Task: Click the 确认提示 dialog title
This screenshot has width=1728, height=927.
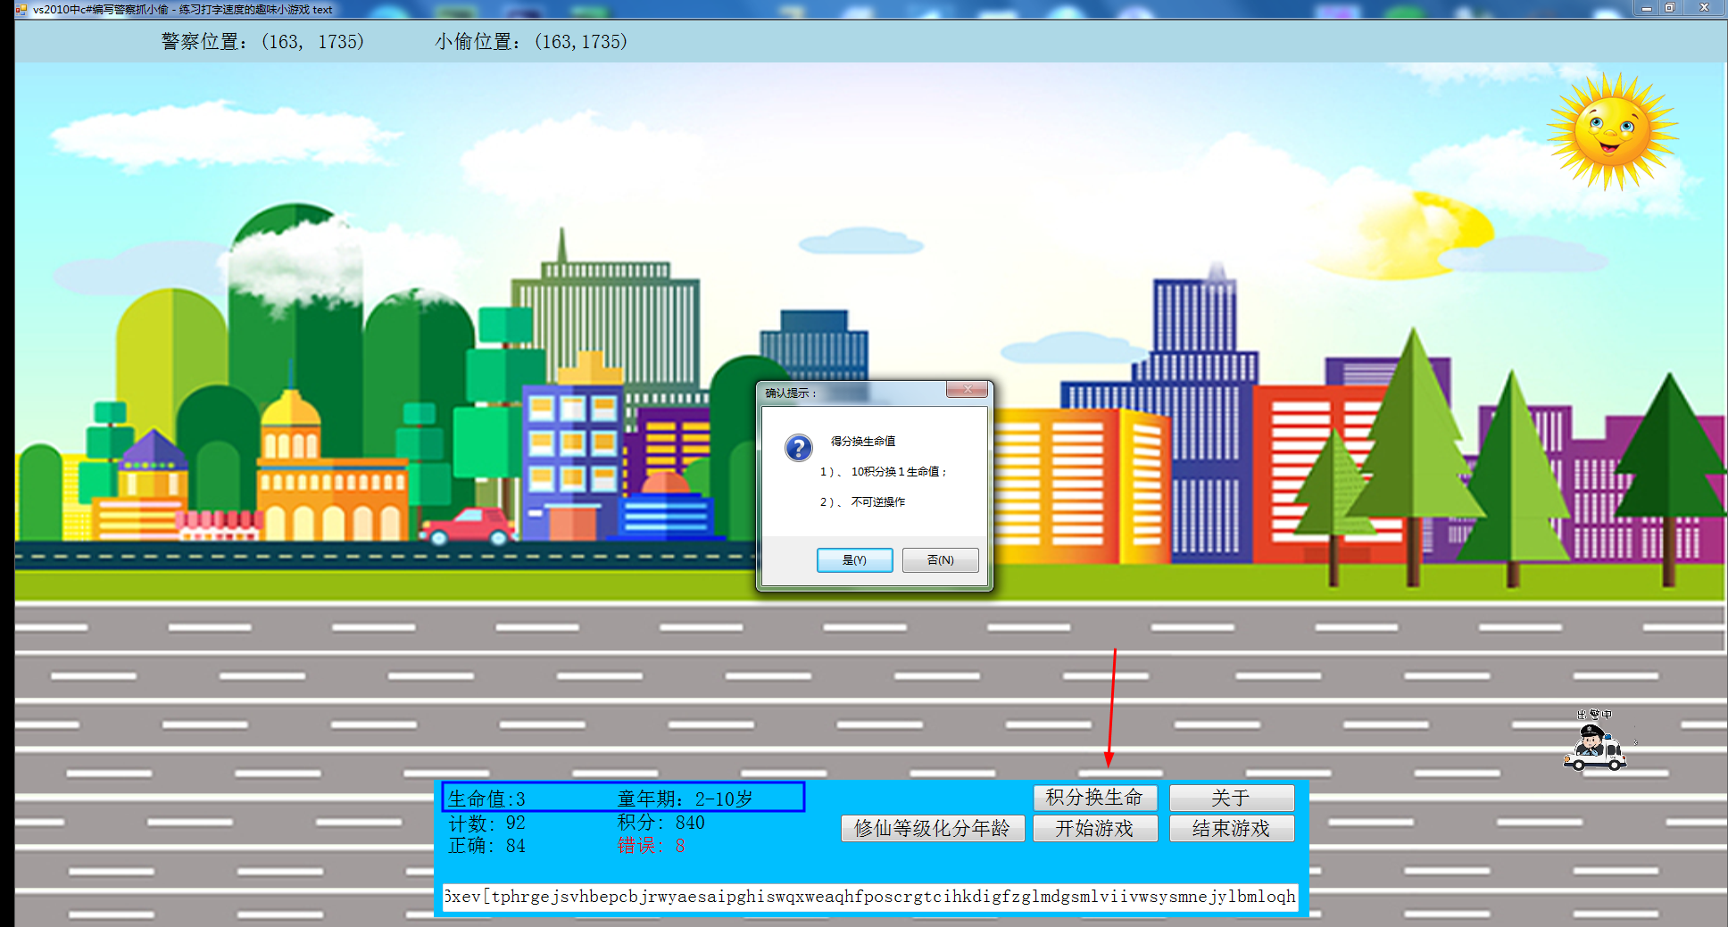Action: 791,393
